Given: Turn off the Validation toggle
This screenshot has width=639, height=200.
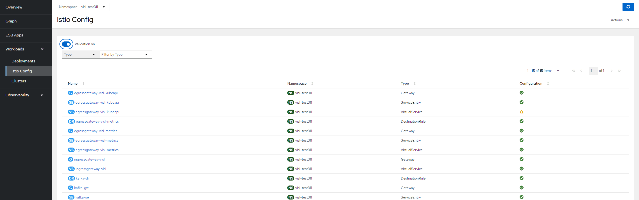Looking at the screenshot, I should coord(66,44).
